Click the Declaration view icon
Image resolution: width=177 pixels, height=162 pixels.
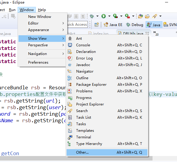click(70, 52)
